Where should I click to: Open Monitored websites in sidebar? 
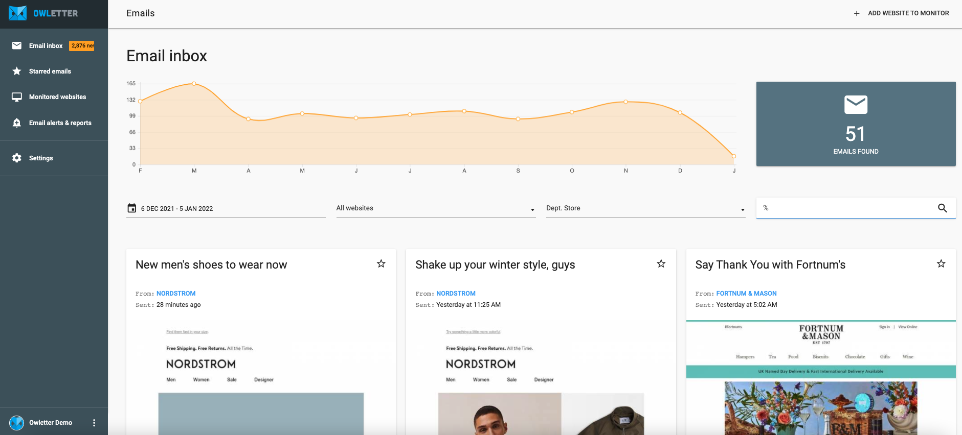(57, 97)
